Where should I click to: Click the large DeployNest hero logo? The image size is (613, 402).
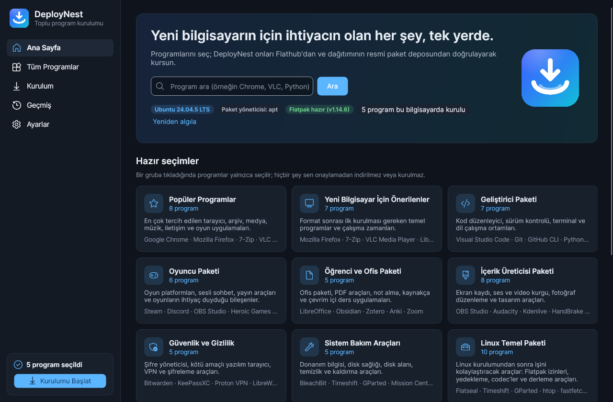550,78
